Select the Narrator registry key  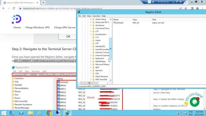click(x=99, y=71)
